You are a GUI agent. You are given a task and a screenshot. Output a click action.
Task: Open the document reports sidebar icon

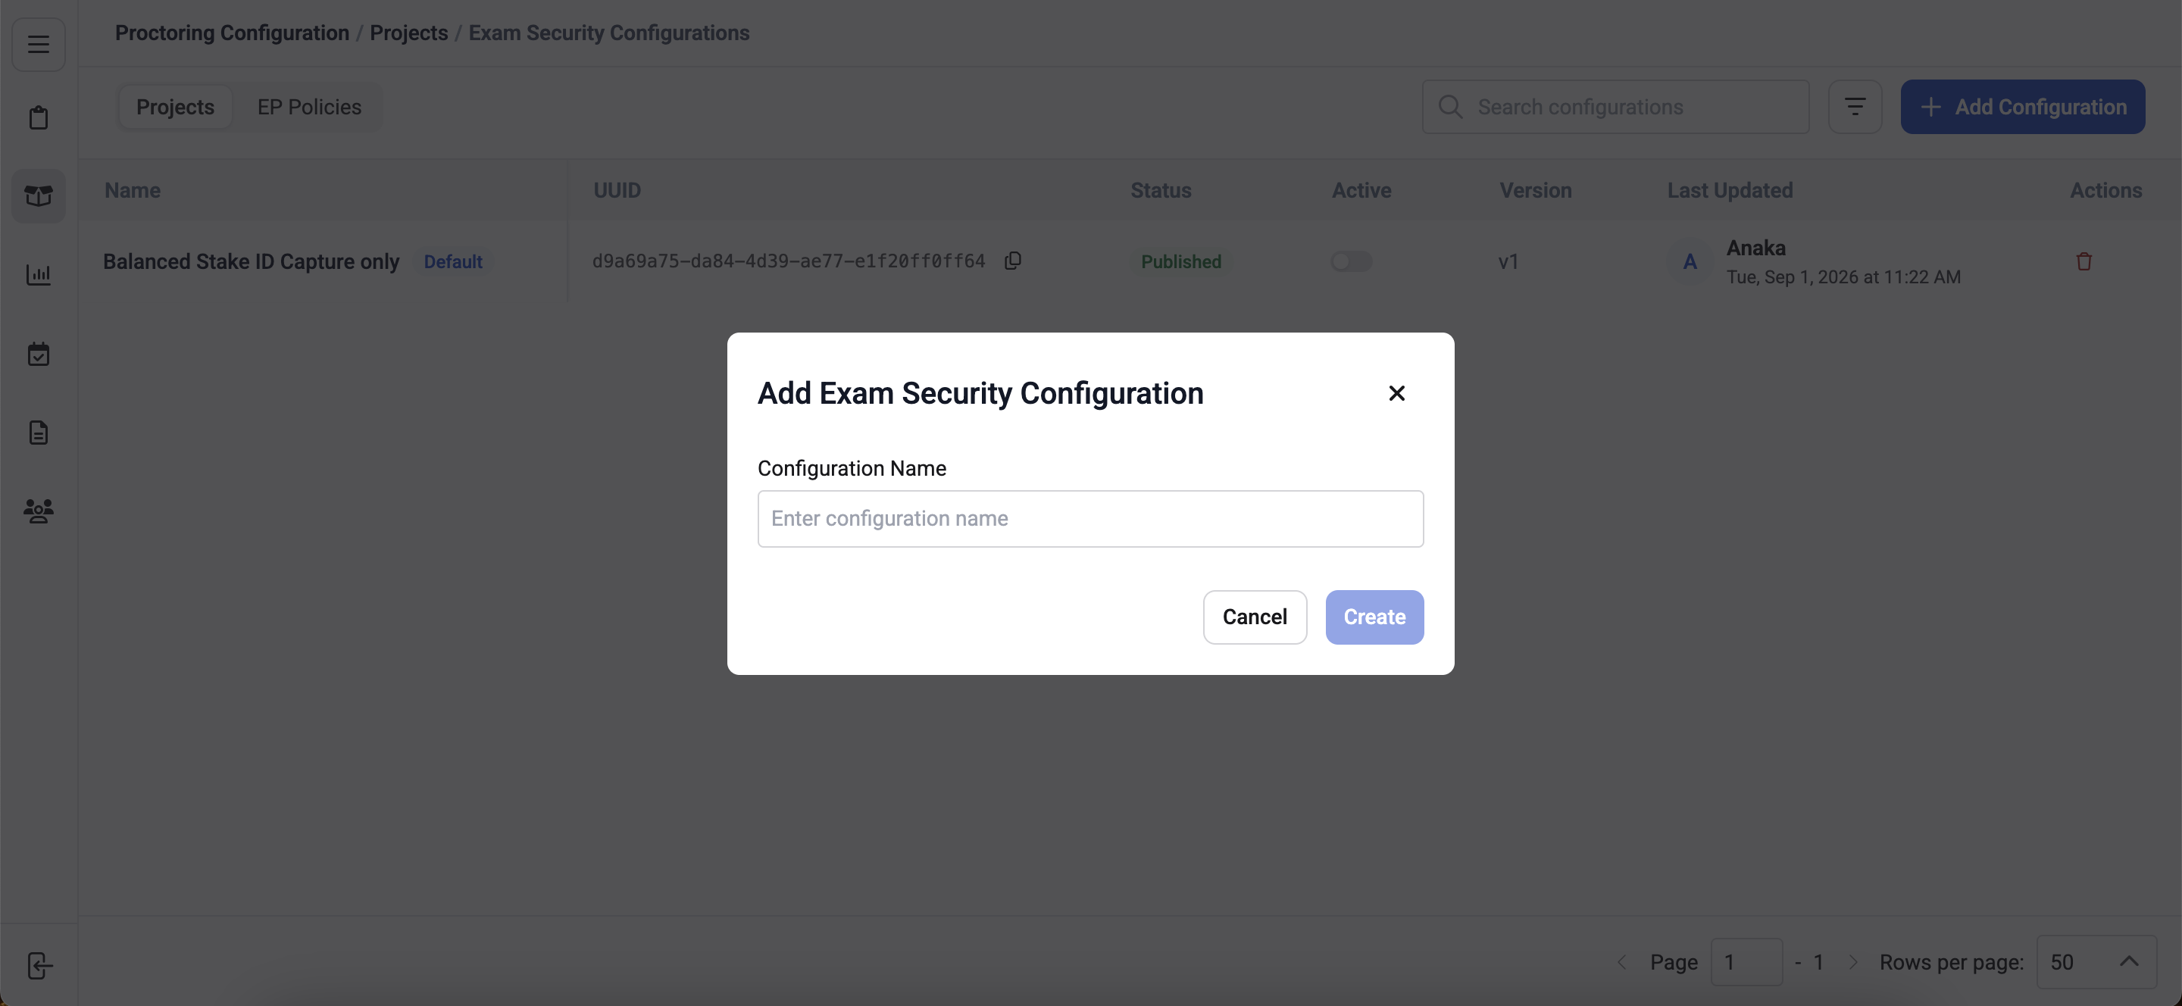click(38, 432)
